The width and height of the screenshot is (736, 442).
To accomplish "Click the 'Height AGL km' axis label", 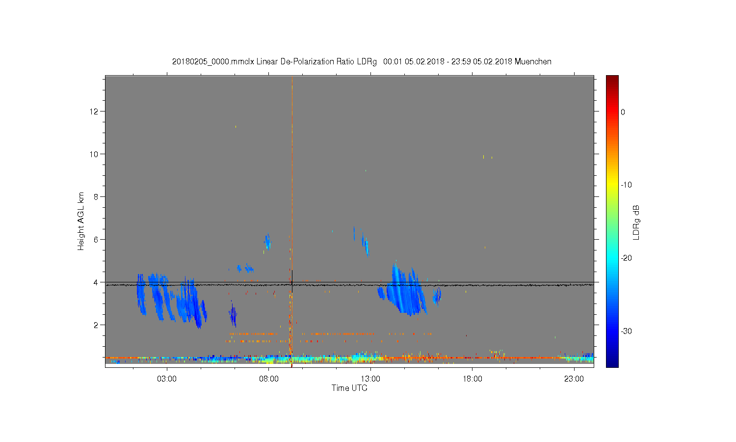I will [x=81, y=221].
